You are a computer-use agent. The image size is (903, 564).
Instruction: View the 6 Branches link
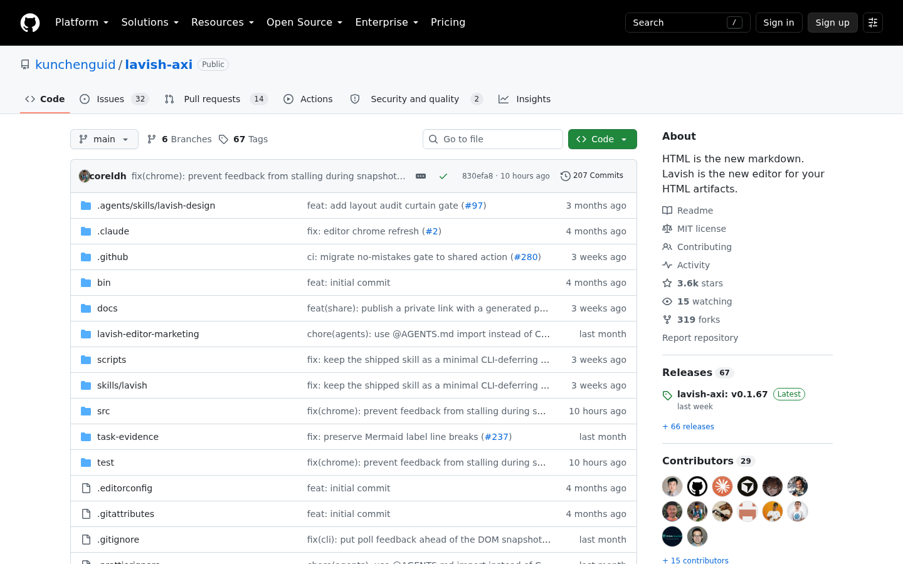pyautogui.click(x=179, y=139)
